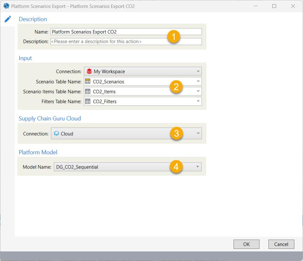Viewport: 303px width, 261px height.
Task: Click orange callout badge number 2
Action: (176, 87)
